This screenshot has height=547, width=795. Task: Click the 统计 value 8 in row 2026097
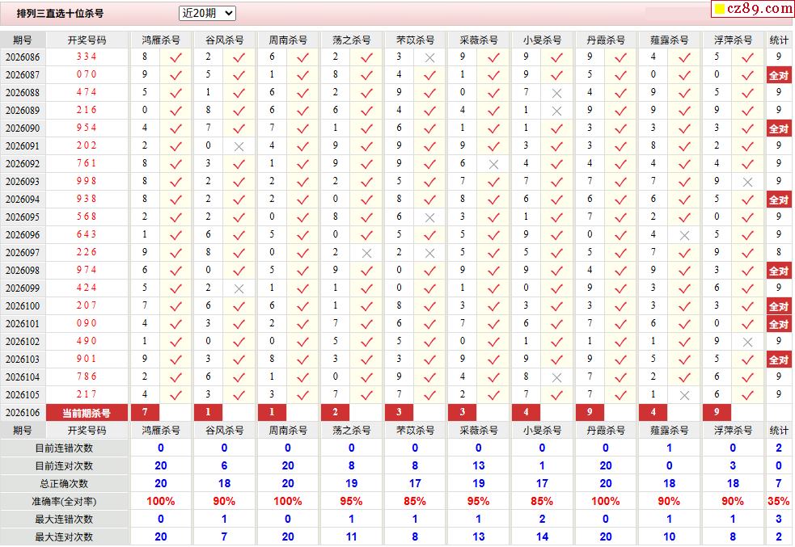click(778, 252)
